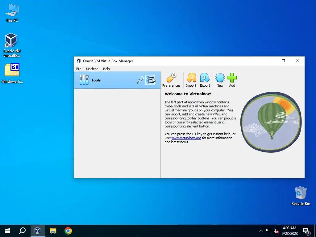The width and height of the screenshot is (316, 237).
Task: Click the Welcome to VirtualBox! heading
Action: pos(188,94)
